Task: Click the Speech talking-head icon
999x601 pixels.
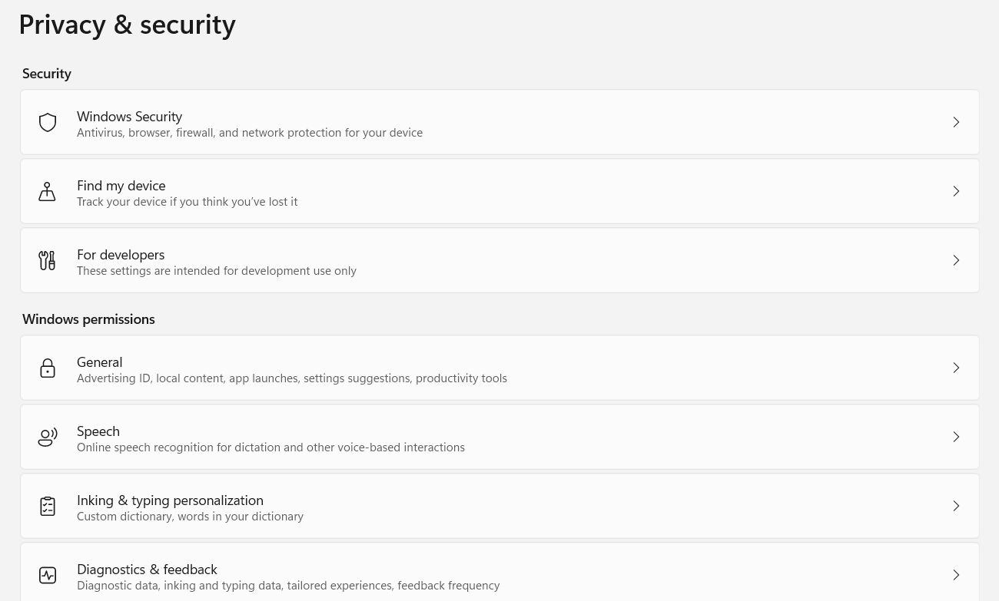Action: pyautogui.click(x=48, y=437)
